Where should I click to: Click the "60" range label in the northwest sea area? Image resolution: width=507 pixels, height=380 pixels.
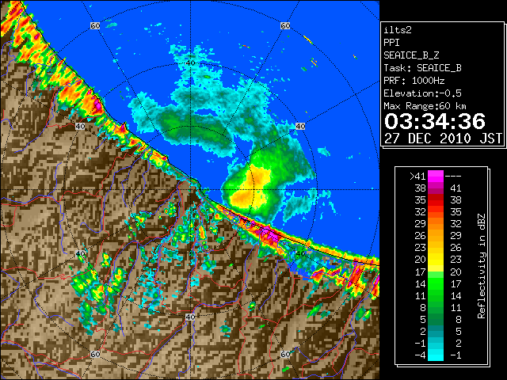point(95,25)
